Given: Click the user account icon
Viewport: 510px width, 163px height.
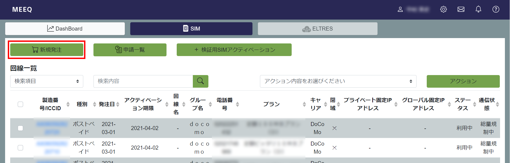Looking at the screenshot, I should click(x=400, y=9).
